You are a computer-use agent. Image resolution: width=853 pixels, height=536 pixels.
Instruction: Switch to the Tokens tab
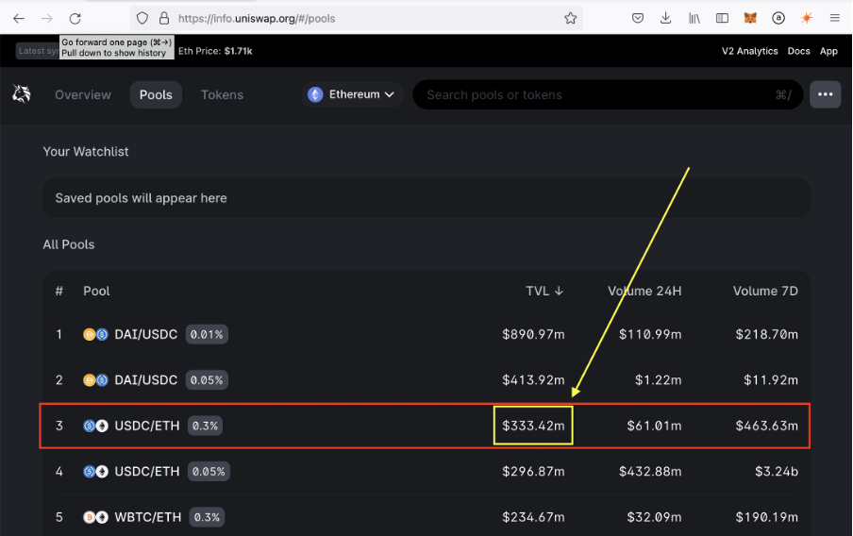click(222, 94)
